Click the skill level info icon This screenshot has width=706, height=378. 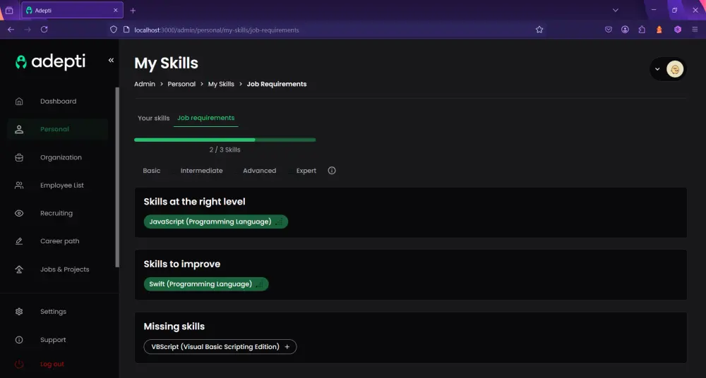(x=332, y=171)
